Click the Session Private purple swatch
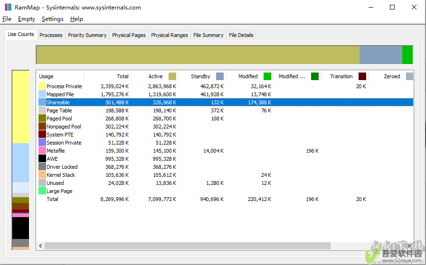Image resolution: width=426 pixels, height=265 pixels. [42, 142]
